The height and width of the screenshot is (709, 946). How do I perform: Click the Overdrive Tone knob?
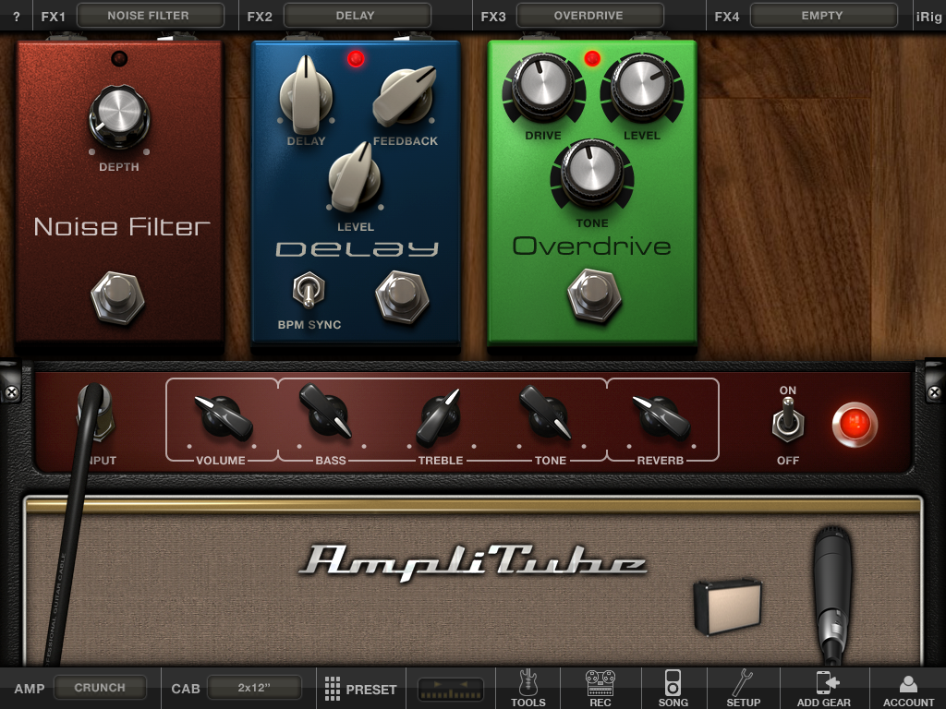pyautogui.click(x=592, y=174)
